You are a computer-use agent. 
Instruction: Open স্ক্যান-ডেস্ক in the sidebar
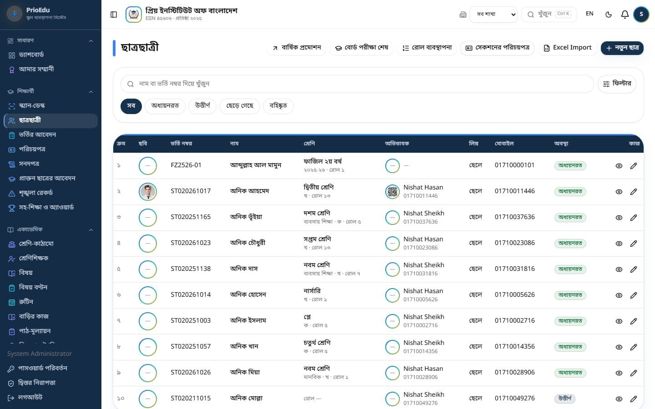(x=50, y=106)
